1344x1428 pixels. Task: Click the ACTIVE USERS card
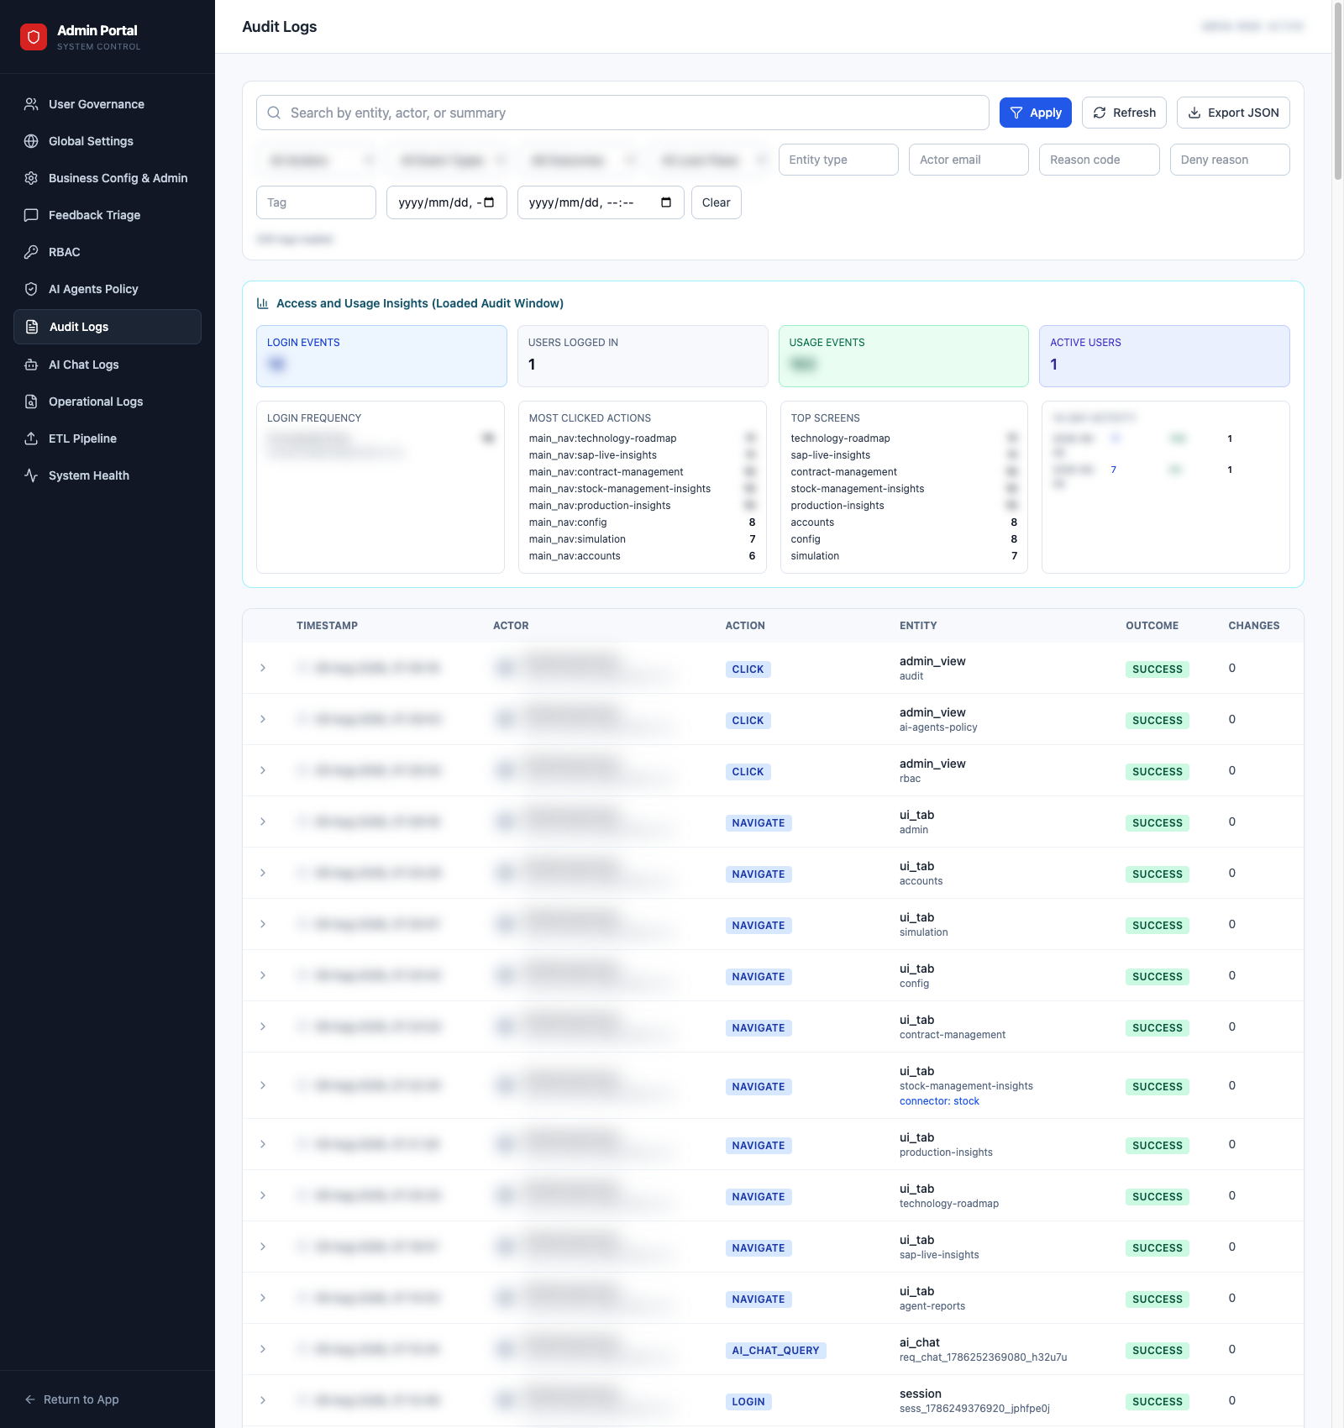point(1164,356)
